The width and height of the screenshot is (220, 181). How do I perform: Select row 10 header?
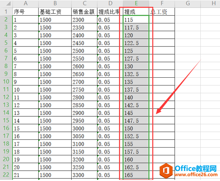(x=6, y=81)
